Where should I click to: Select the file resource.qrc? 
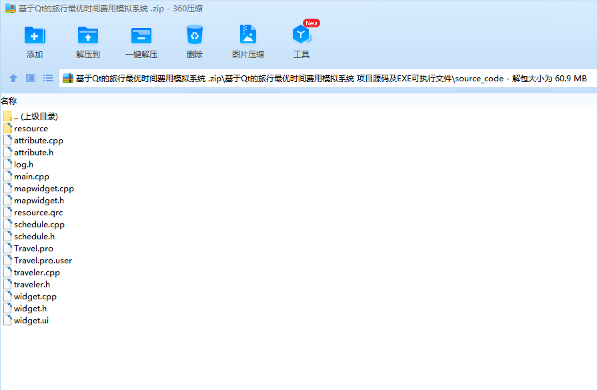pos(33,212)
